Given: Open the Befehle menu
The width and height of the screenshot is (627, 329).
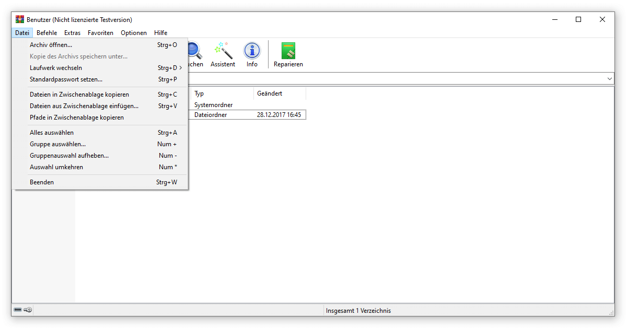Looking at the screenshot, I should click(47, 32).
